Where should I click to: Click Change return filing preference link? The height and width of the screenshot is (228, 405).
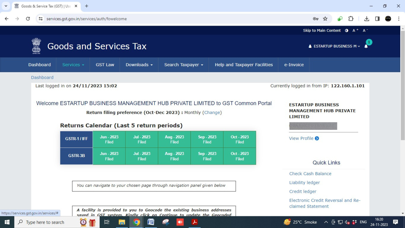click(x=212, y=112)
